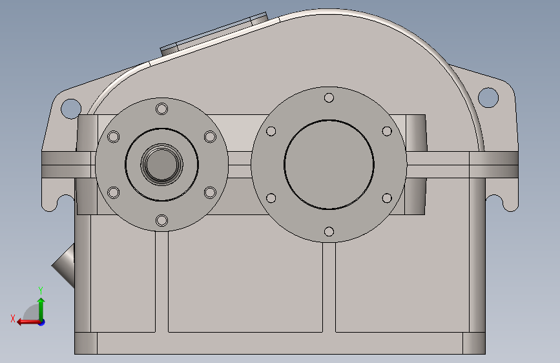
Task: Select the center disc of the larger bearing cover
Action: pyautogui.click(x=329, y=165)
